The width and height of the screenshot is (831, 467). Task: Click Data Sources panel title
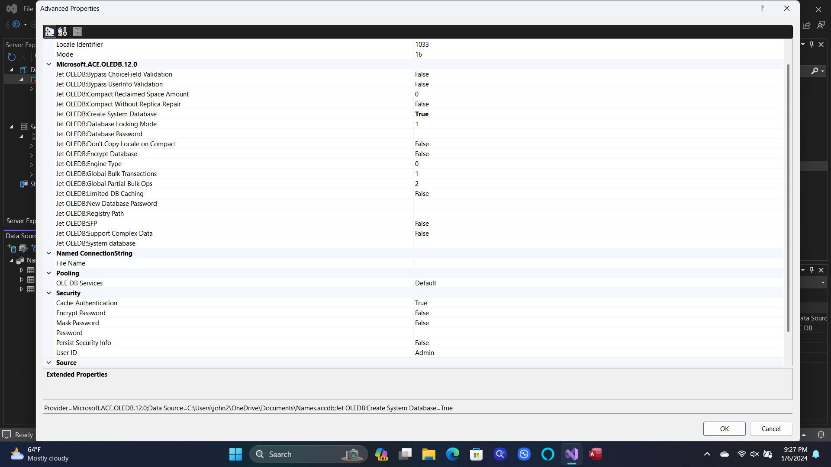(21, 236)
